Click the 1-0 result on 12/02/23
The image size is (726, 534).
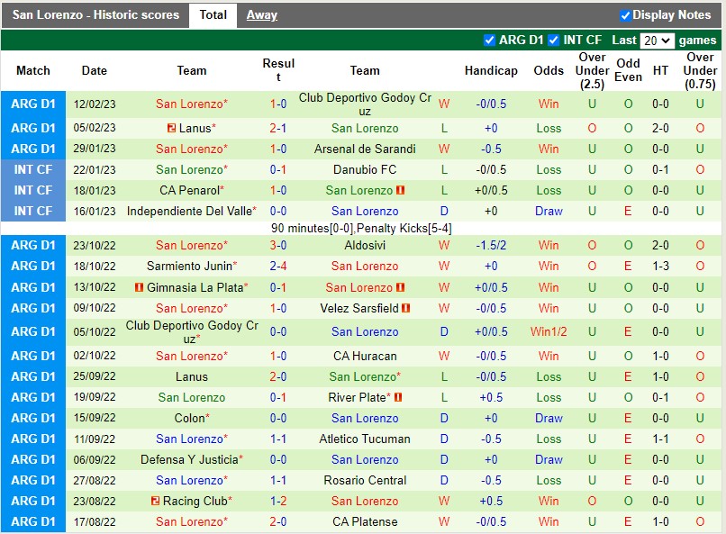coord(278,104)
